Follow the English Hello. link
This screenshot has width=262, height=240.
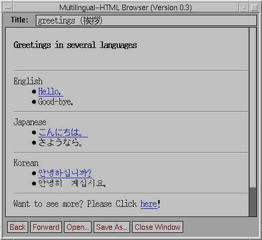tap(51, 92)
